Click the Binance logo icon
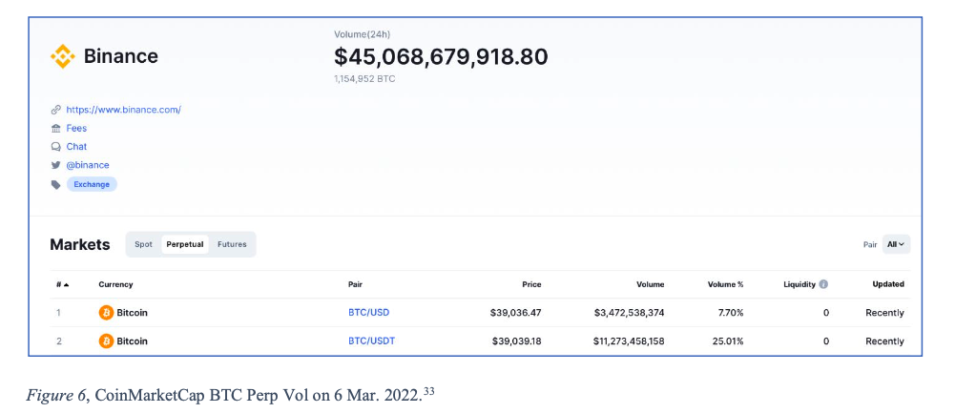This screenshot has width=955, height=413. 62,57
